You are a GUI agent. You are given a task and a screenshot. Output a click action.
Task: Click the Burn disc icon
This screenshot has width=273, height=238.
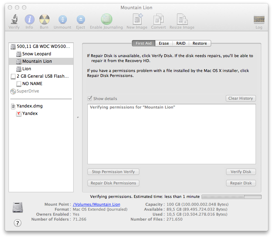[x=44, y=20]
